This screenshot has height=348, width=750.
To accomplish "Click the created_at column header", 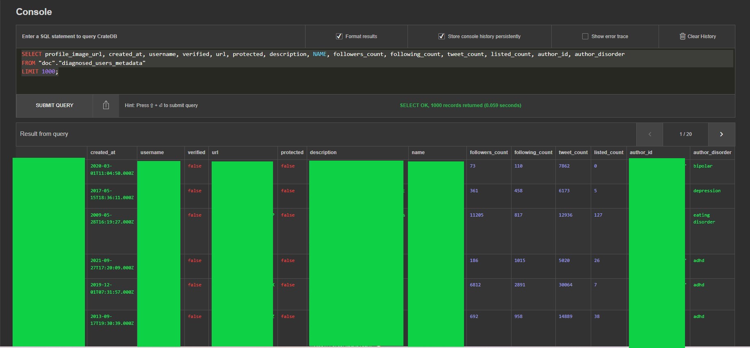I will coord(103,153).
